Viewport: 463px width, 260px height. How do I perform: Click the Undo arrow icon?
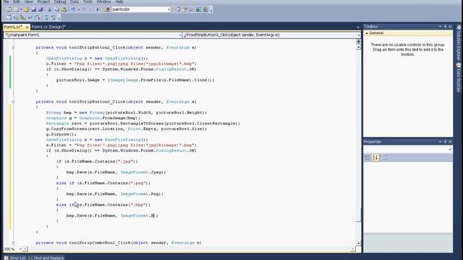tap(73, 9)
